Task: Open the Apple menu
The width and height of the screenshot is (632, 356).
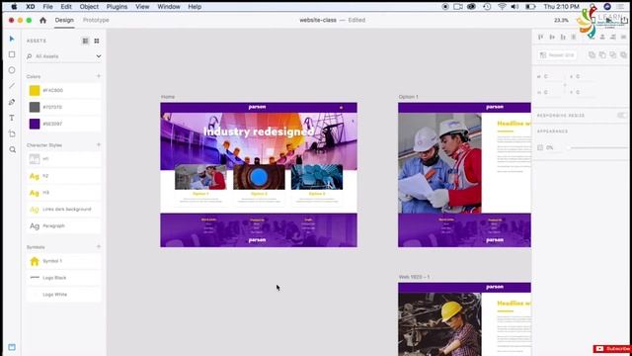Action: click(14, 7)
